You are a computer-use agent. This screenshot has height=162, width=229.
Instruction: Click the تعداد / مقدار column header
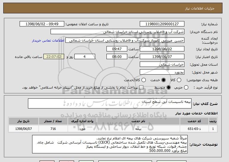tap(53, 121)
